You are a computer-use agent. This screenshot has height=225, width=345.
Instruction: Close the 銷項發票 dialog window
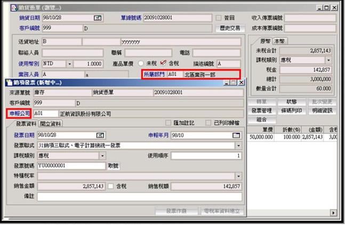(x=241, y=83)
